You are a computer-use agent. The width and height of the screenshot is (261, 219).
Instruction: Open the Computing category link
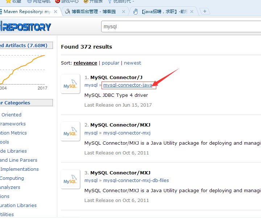(12, 178)
